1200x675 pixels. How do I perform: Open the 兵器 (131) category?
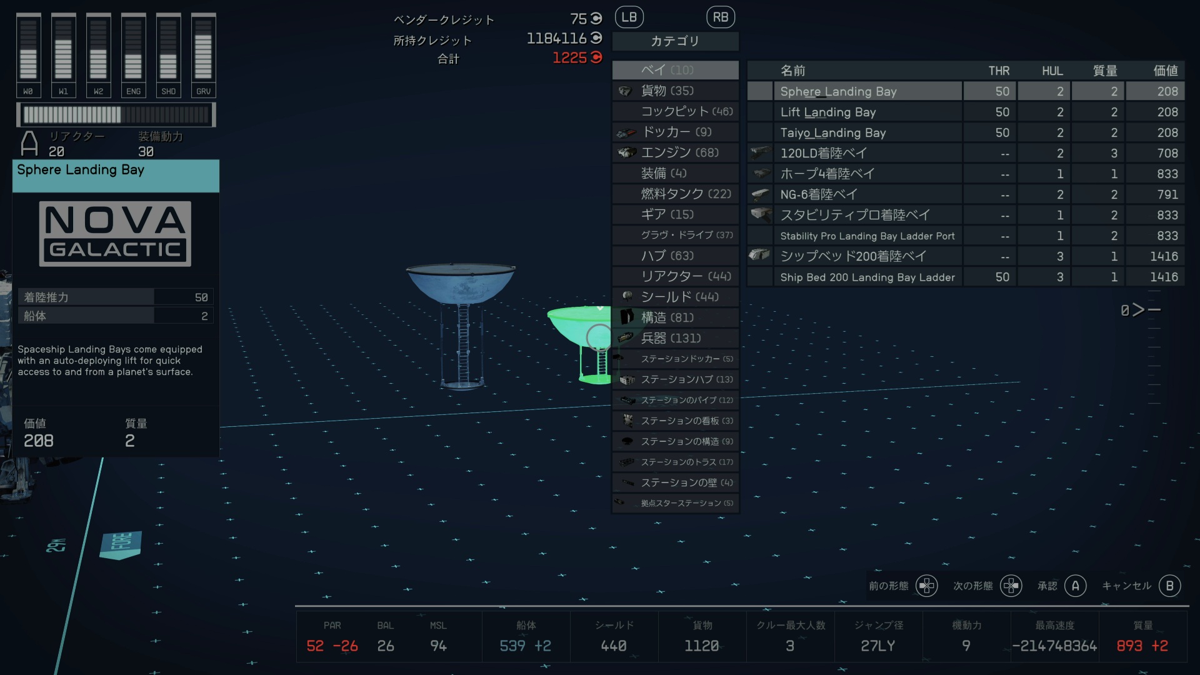click(x=676, y=338)
